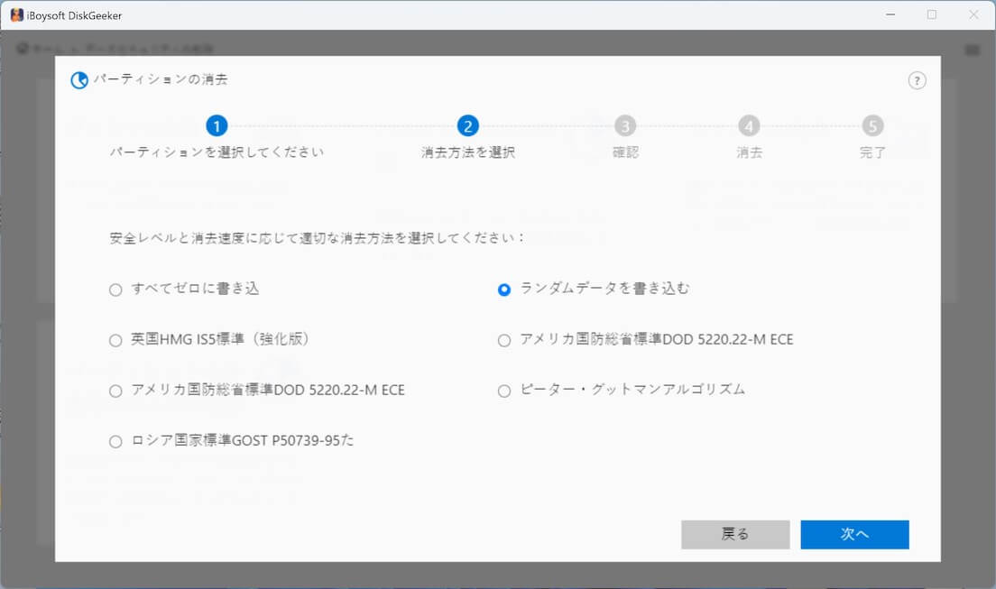
Task: Pick the ロシア国家標準GOST P50739-95 option
Action: (x=115, y=441)
